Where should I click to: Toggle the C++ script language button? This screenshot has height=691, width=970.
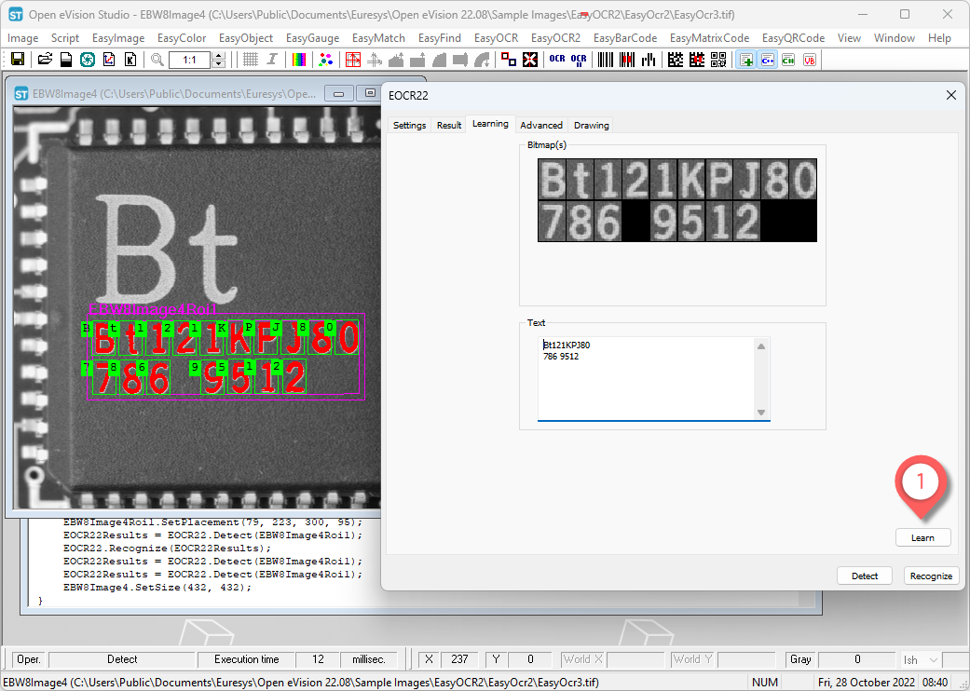[768, 60]
